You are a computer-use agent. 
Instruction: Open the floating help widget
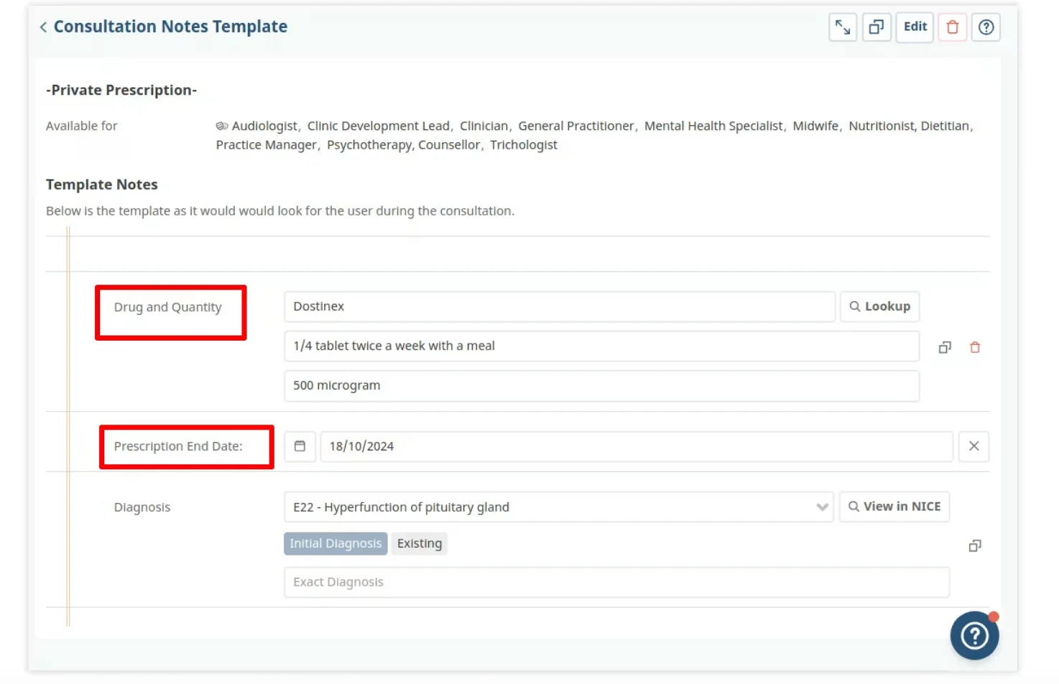pos(974,635)
